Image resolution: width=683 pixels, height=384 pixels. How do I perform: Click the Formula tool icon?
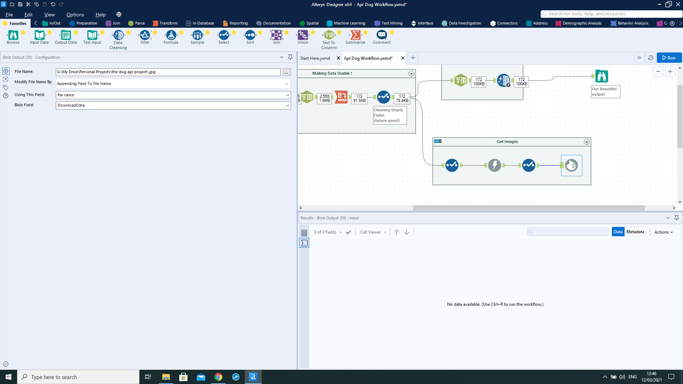click(x=171, y=35)
